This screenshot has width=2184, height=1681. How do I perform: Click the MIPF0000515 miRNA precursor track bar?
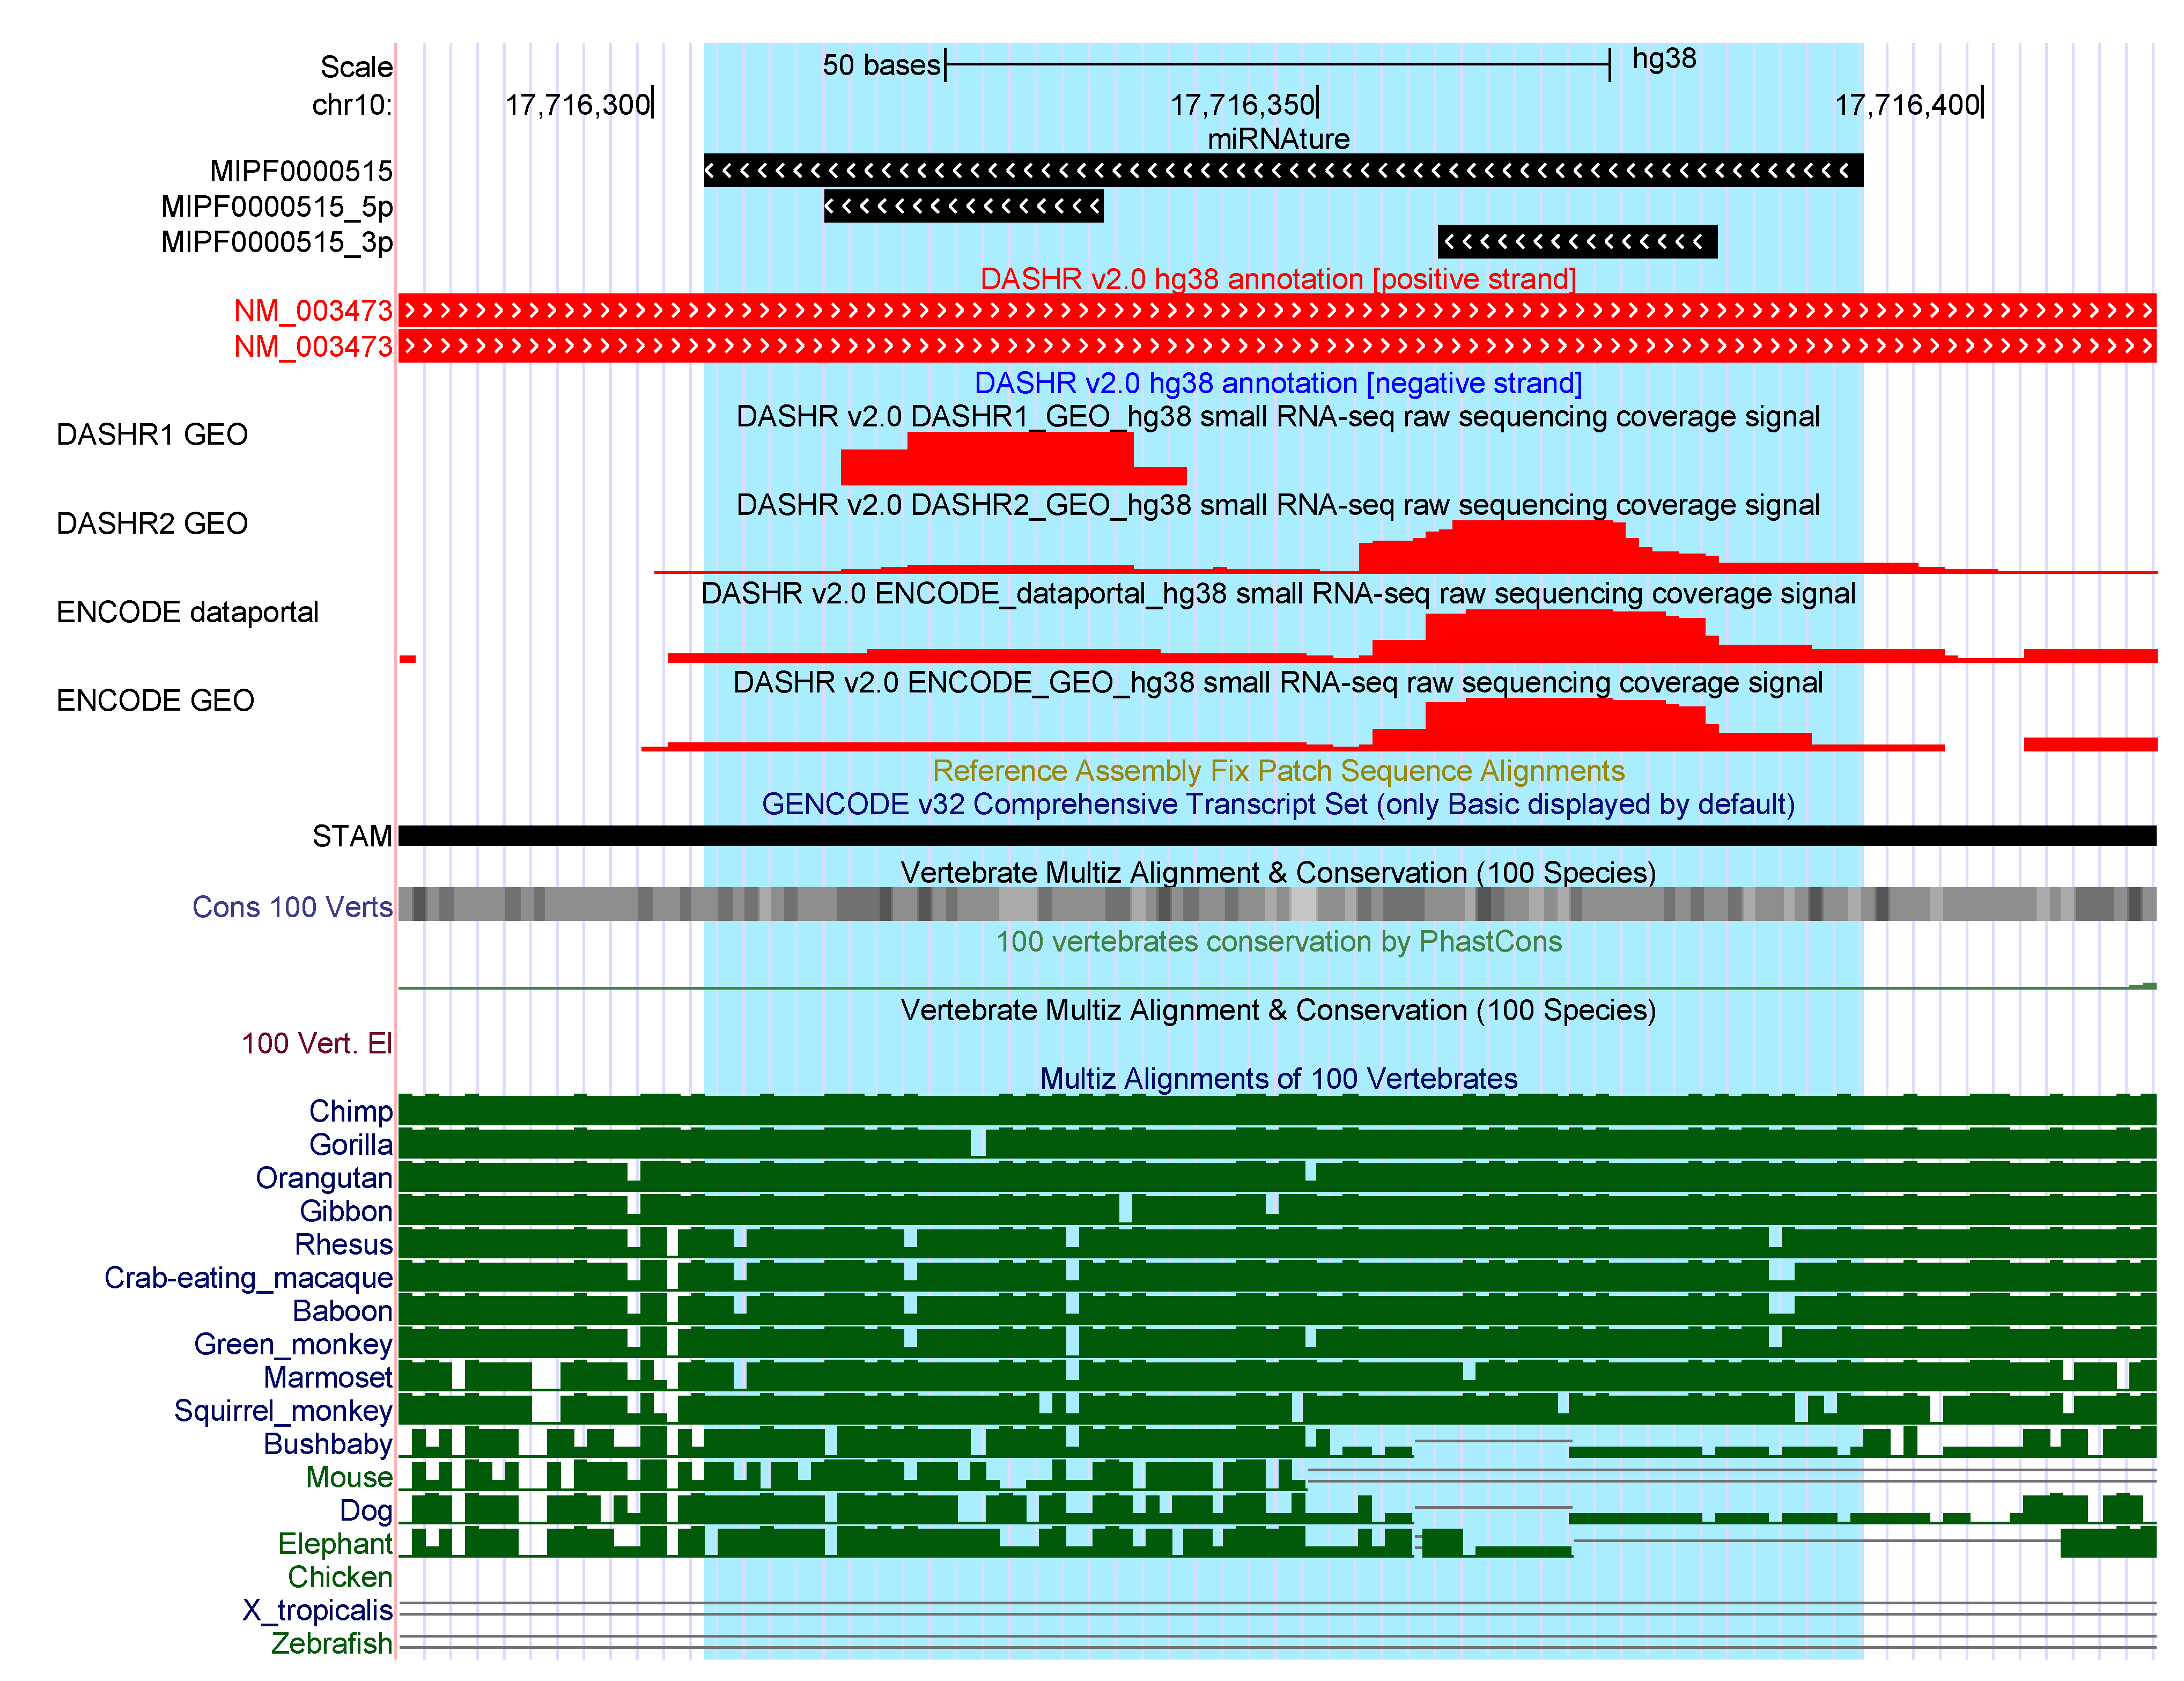[1282, 170]
